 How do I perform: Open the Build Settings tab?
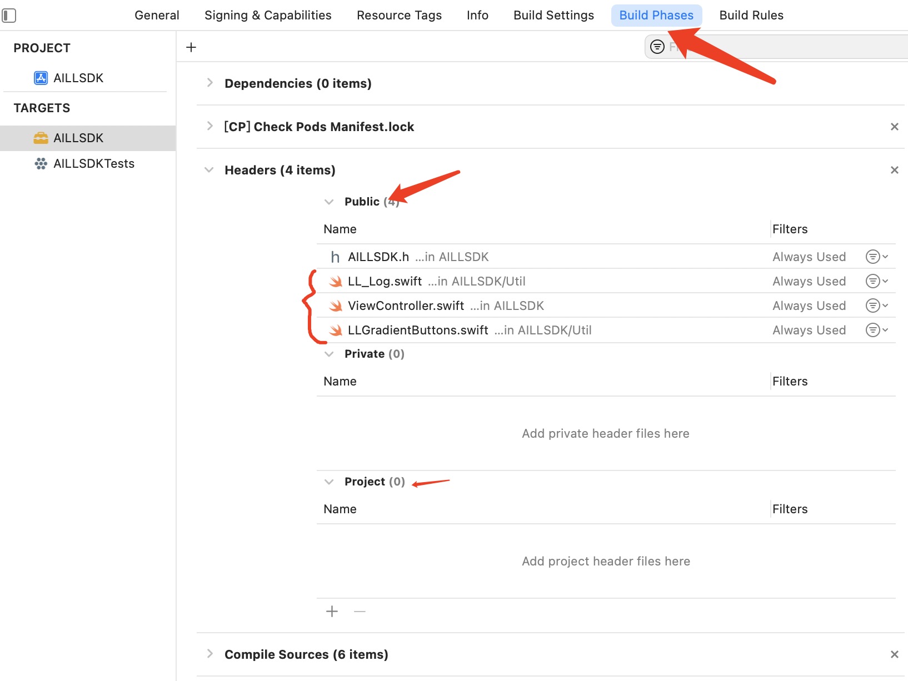553,15
